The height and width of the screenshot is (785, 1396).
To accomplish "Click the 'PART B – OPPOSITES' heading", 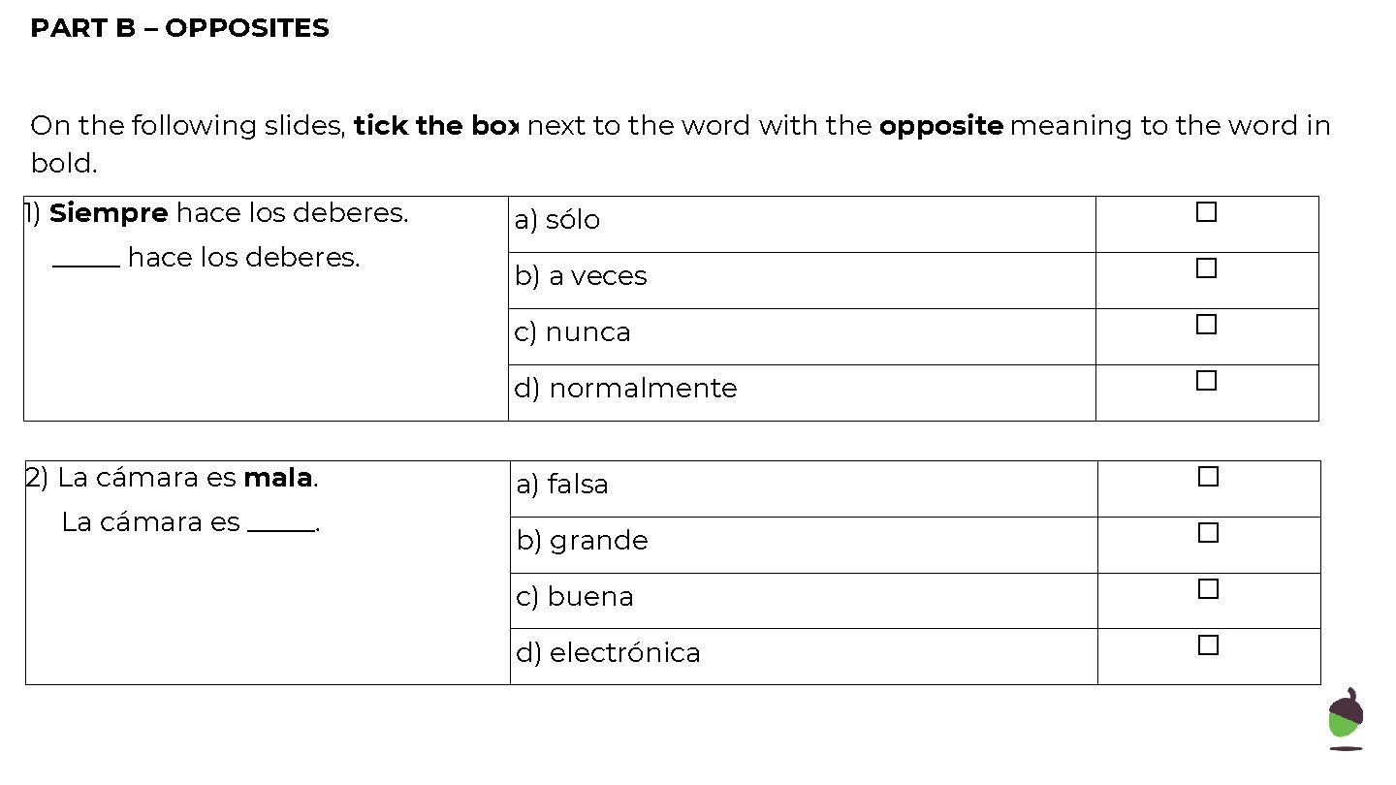I will [x=179, y=28].
